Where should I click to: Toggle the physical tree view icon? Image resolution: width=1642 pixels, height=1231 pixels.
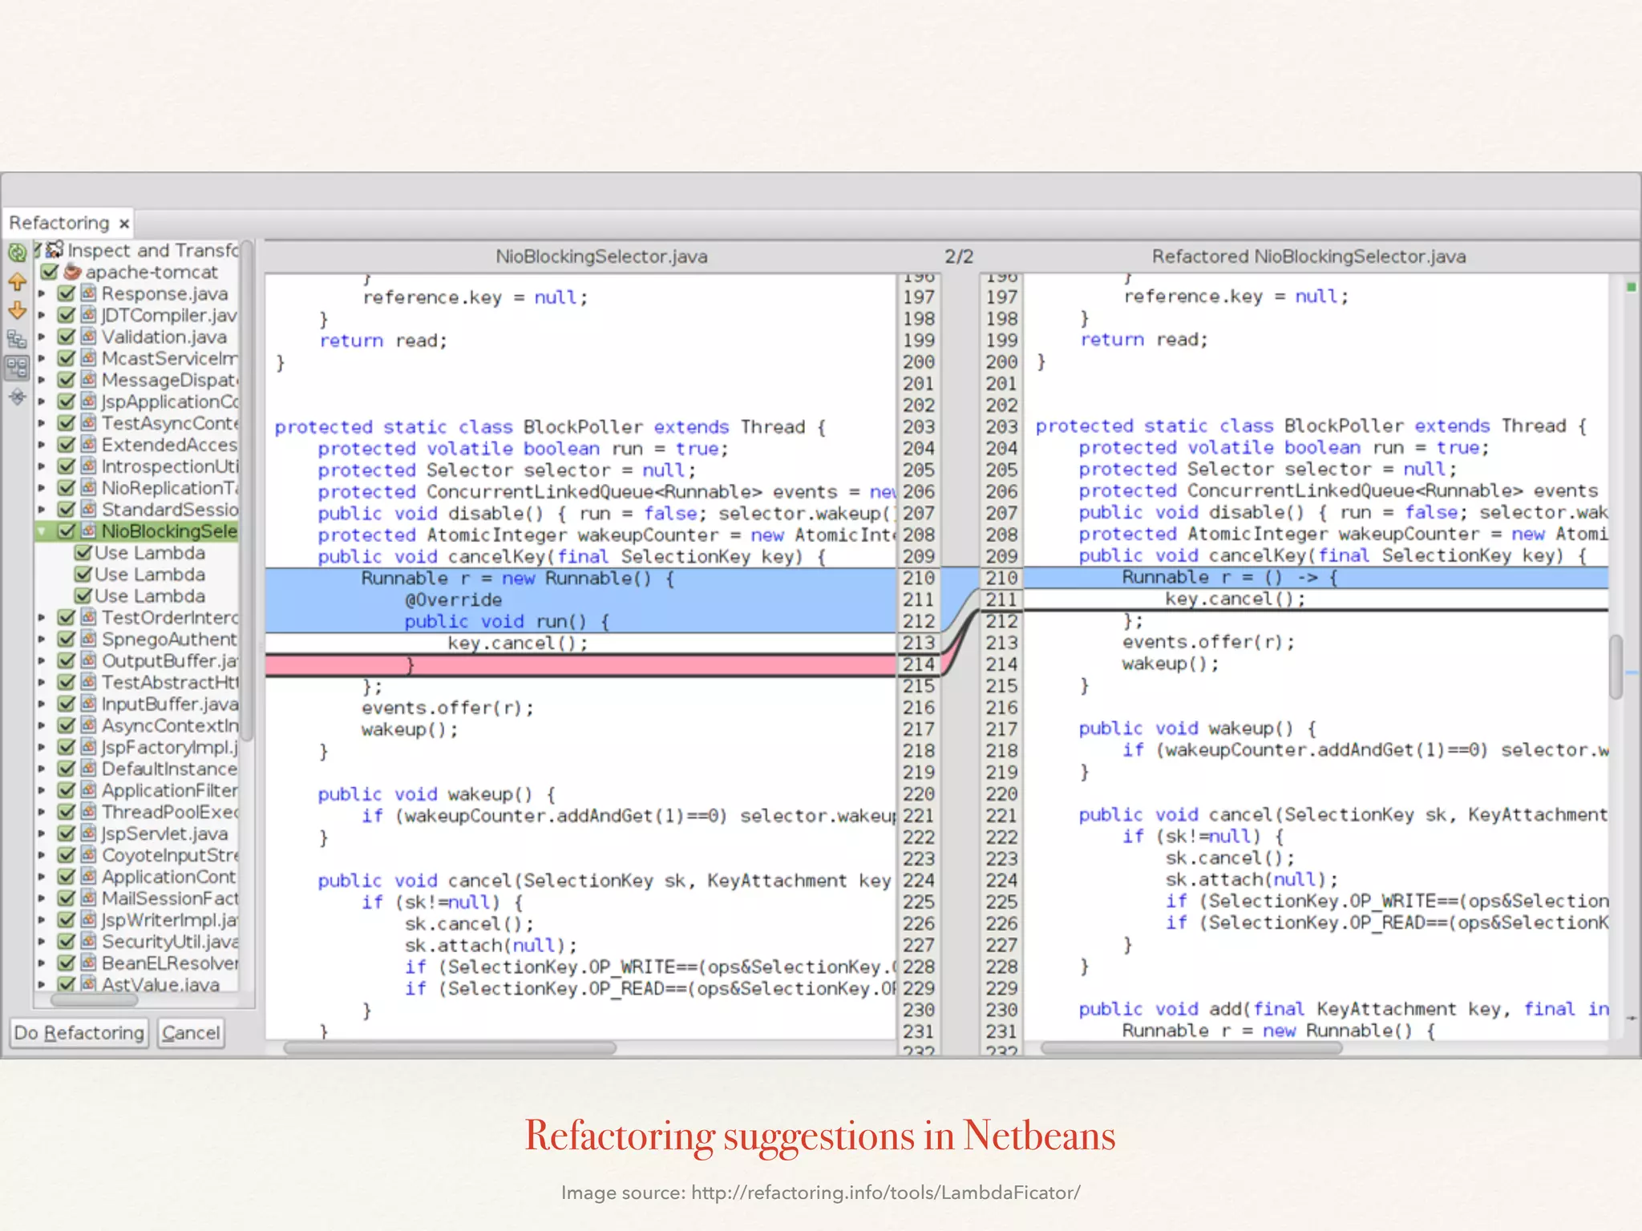pos(17,368)
